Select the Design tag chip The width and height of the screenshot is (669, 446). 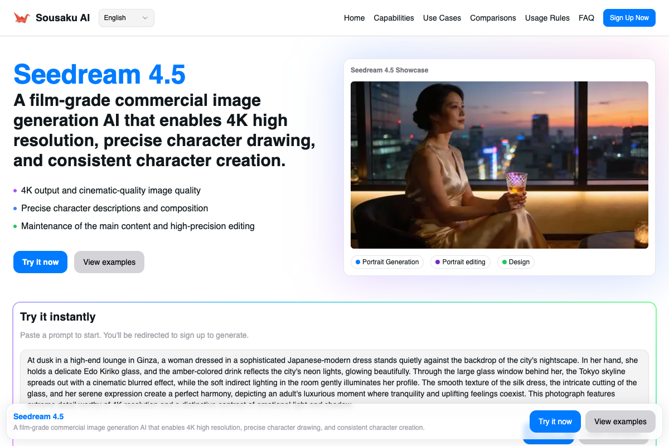click(x=515, y=262)
